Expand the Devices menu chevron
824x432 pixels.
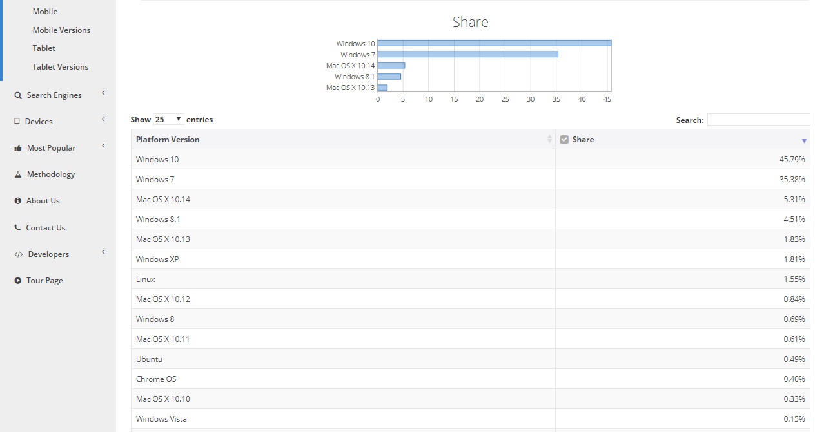point(103,120)
